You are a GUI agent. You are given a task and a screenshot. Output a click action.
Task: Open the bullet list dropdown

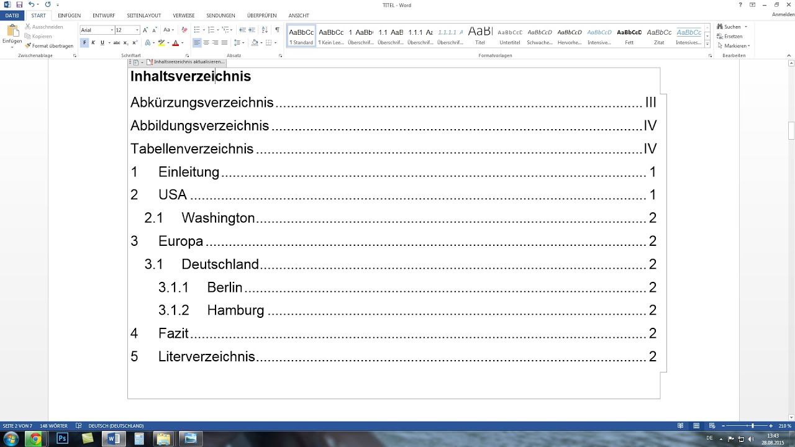point(203,30)
